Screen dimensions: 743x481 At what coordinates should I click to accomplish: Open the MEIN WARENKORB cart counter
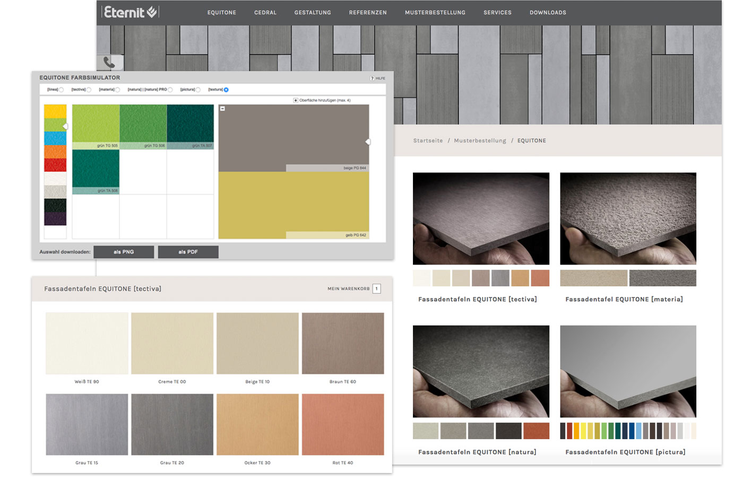[x=376, y=288]
